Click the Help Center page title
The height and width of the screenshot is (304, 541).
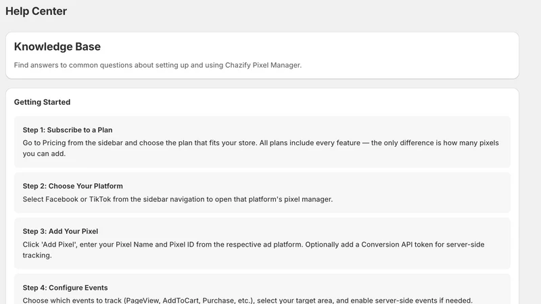(x=36, y=11)
